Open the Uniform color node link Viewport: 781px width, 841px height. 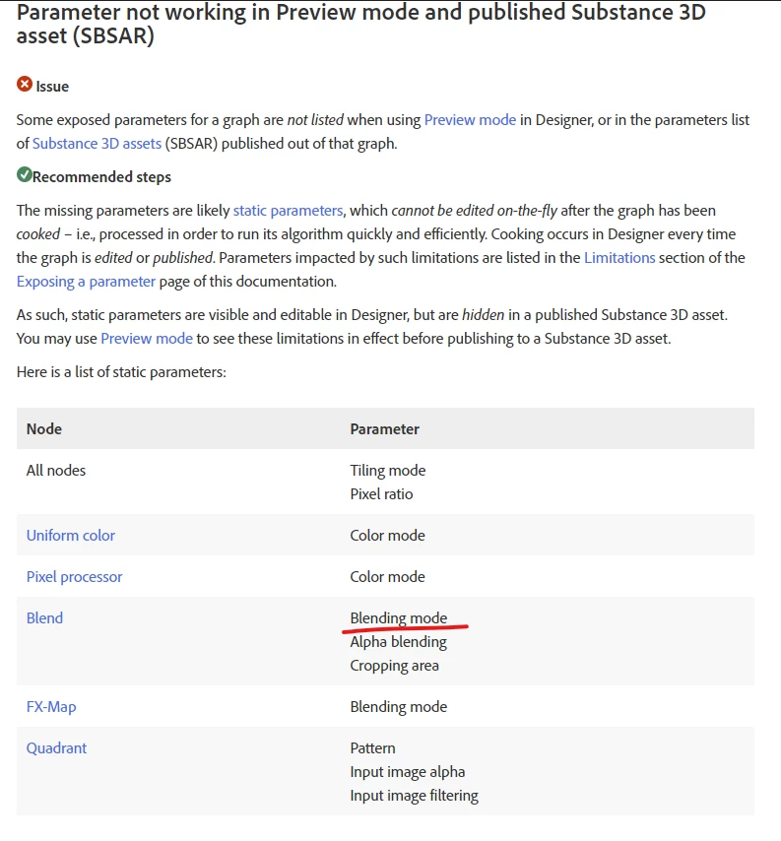[71, 536]
